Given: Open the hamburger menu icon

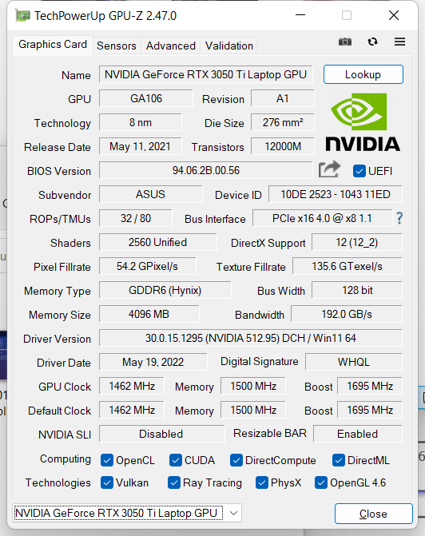Looking at the screenshot, I should pyautogui.click(x=399, y=42).
